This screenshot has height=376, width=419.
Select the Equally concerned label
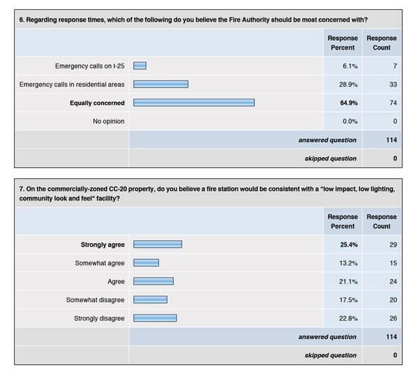pos(97,103)
